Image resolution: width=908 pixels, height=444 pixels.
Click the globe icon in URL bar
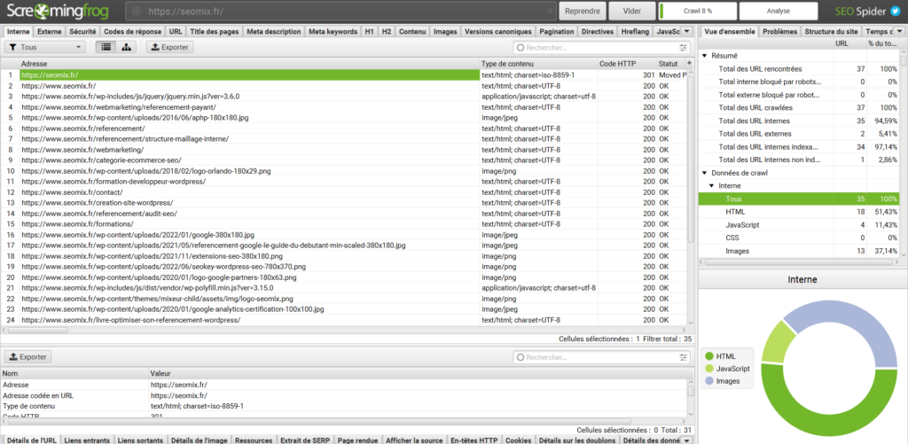136,11
